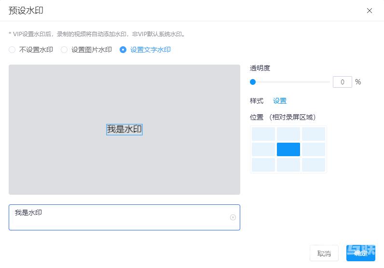Image resolution: width=384 pixels, height=268 pixels.
Task: Click the transparency percentage input box
Action: [x=342, y=82]
